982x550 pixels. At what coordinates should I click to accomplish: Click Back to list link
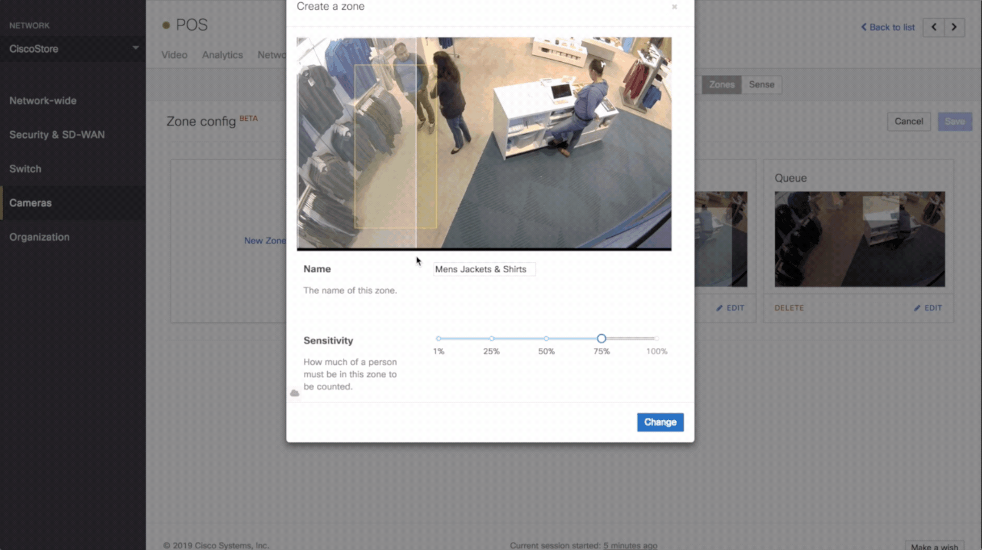tap(888, 27)
